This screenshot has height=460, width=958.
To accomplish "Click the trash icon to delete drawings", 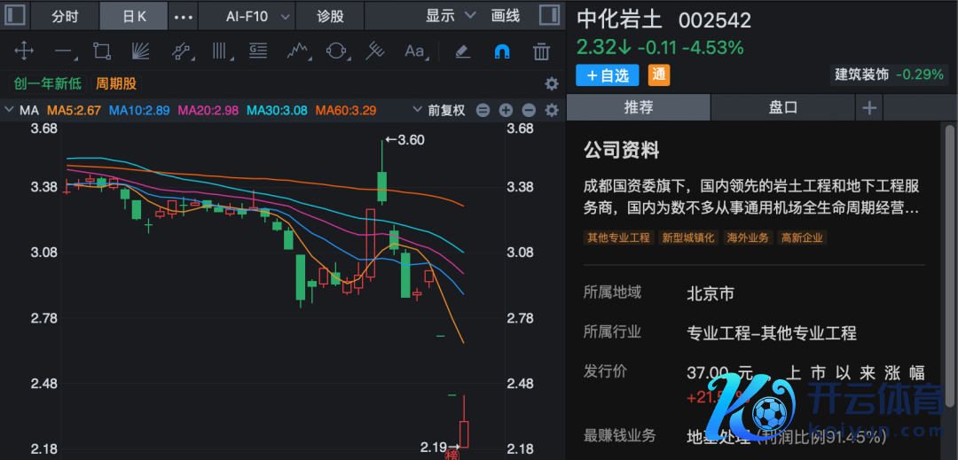I will point(541,51).
